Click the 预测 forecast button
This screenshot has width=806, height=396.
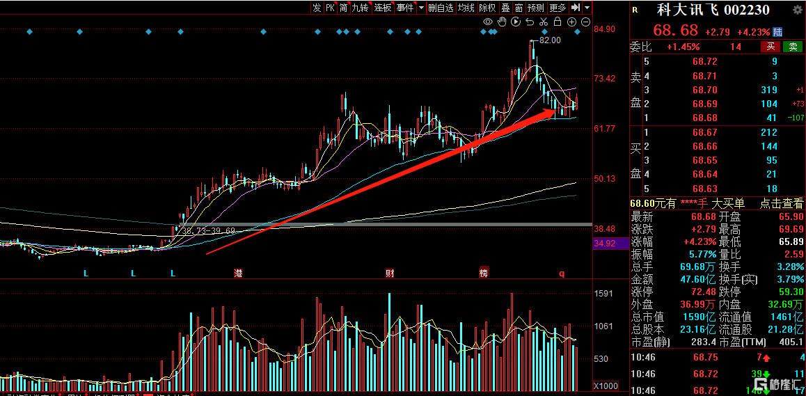coord(536,8)
